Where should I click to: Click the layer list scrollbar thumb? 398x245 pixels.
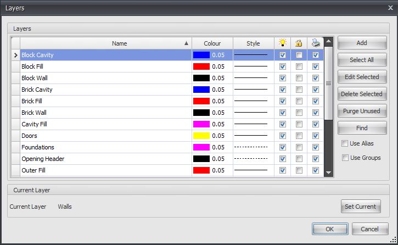coord(328,83)
